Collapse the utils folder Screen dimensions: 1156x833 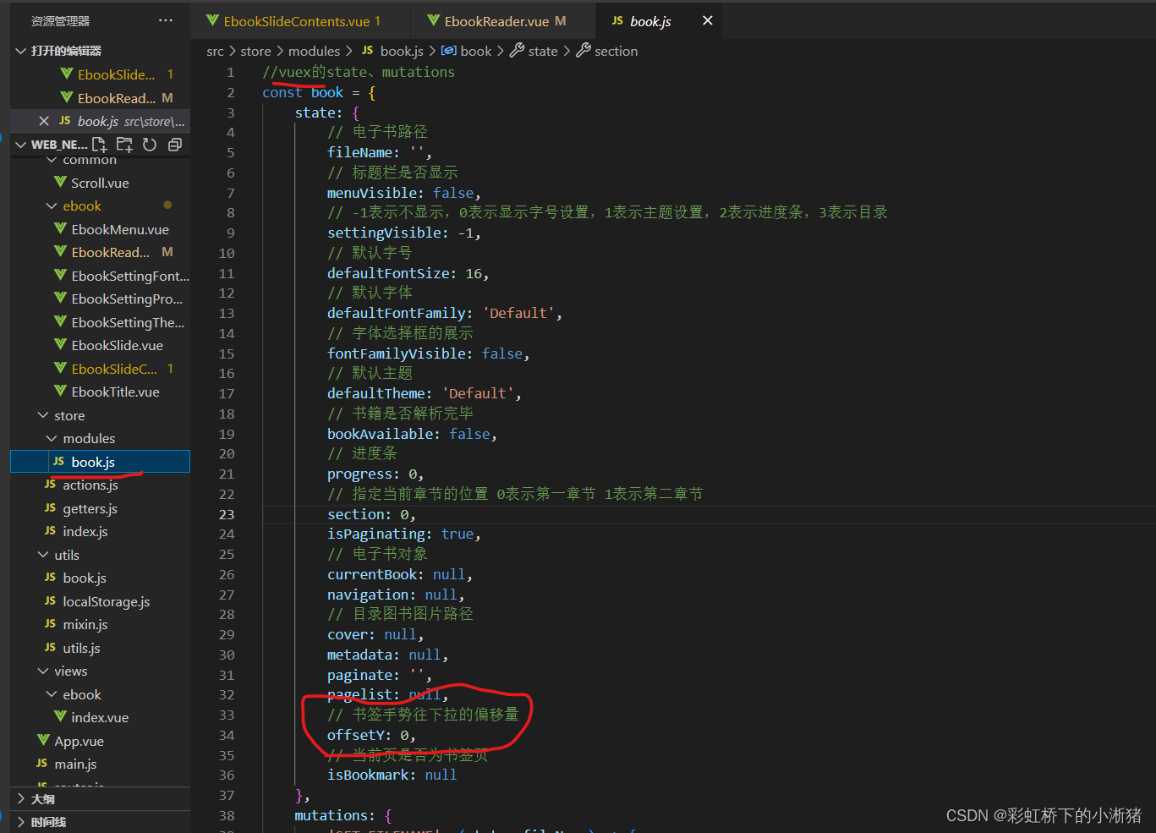(44, 555)
